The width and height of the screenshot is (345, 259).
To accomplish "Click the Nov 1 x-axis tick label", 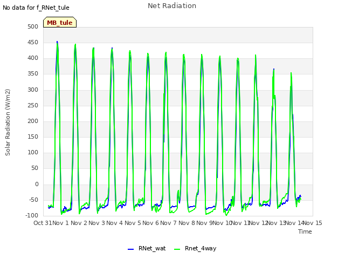I will tap(61, 223).
